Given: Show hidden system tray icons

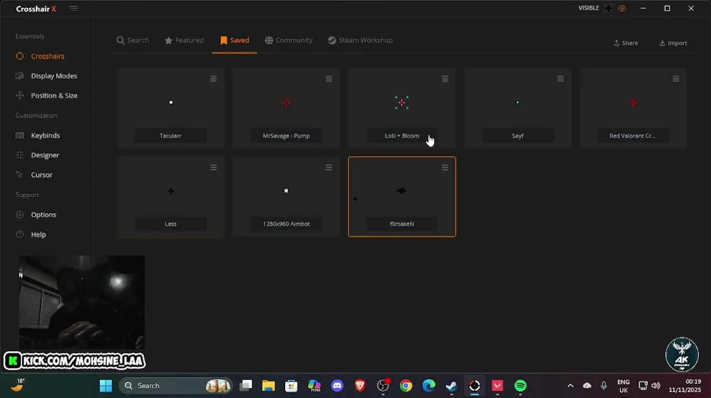Looking at the screenshot, I should (570, 385).
